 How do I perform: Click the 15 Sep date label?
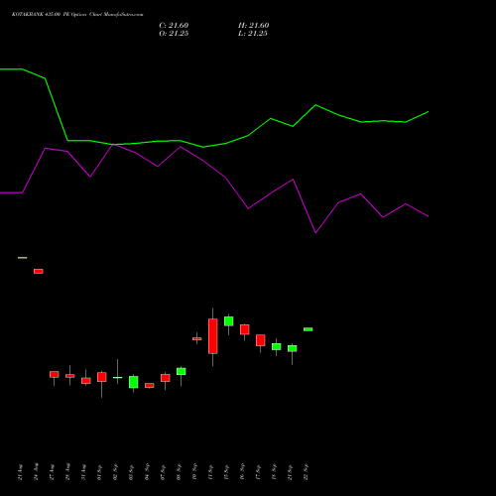click(226, 472)
